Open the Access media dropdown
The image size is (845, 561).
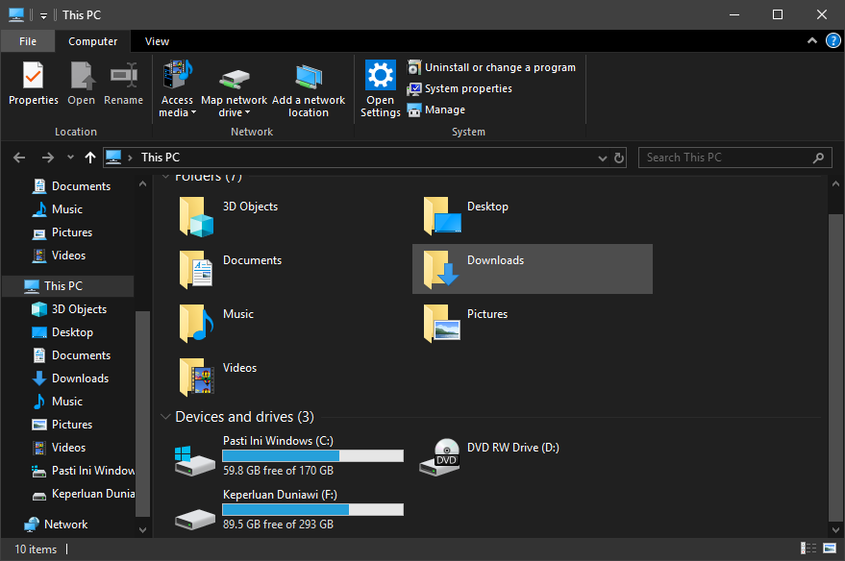(x=177, y=107)
